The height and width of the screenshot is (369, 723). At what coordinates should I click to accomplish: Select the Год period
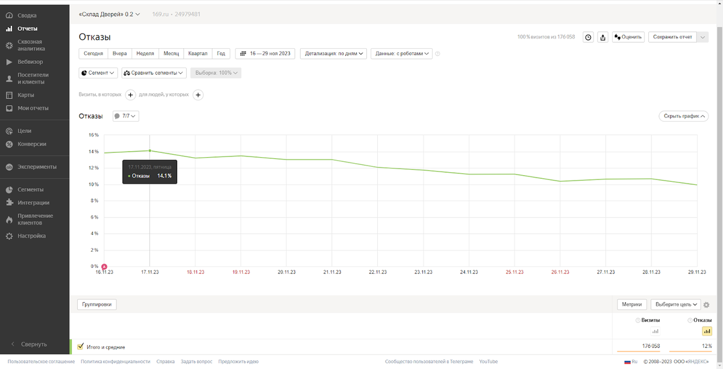click(x=221, y=54)
